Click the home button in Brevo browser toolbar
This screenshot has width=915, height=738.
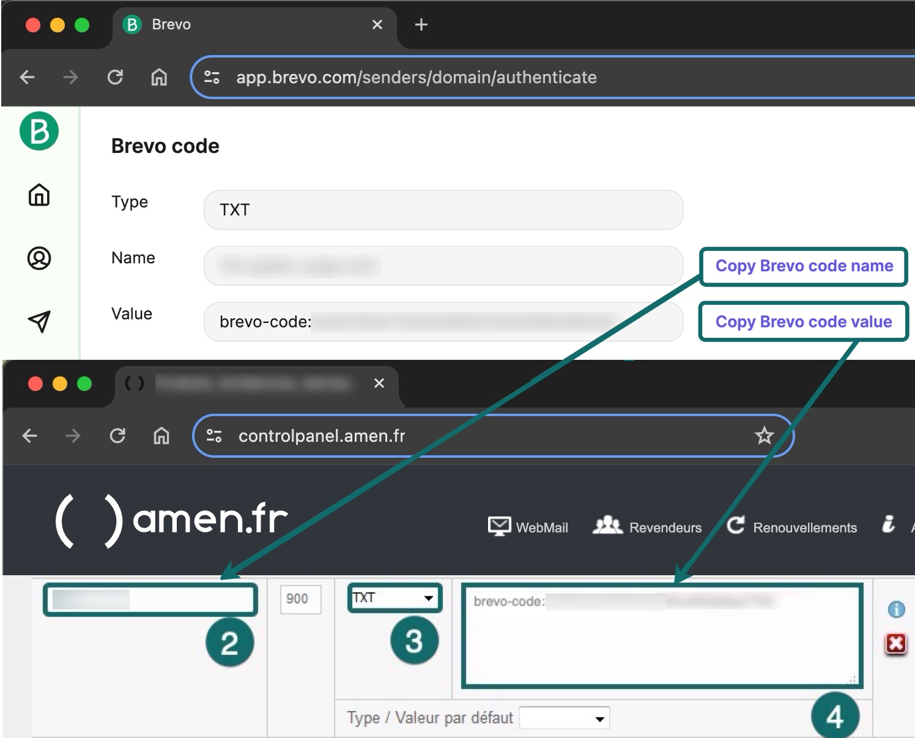159,77
